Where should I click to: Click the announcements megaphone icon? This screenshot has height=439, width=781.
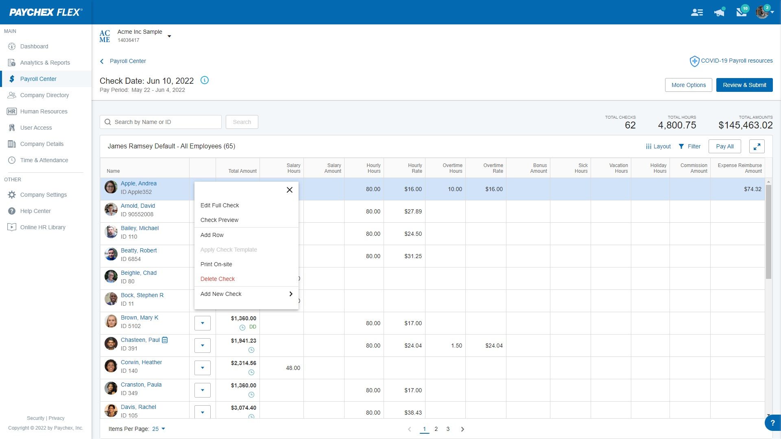(x=719, y=12)
